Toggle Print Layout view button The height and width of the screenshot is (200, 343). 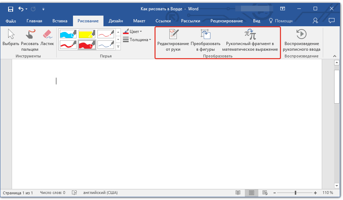[251, 193]
